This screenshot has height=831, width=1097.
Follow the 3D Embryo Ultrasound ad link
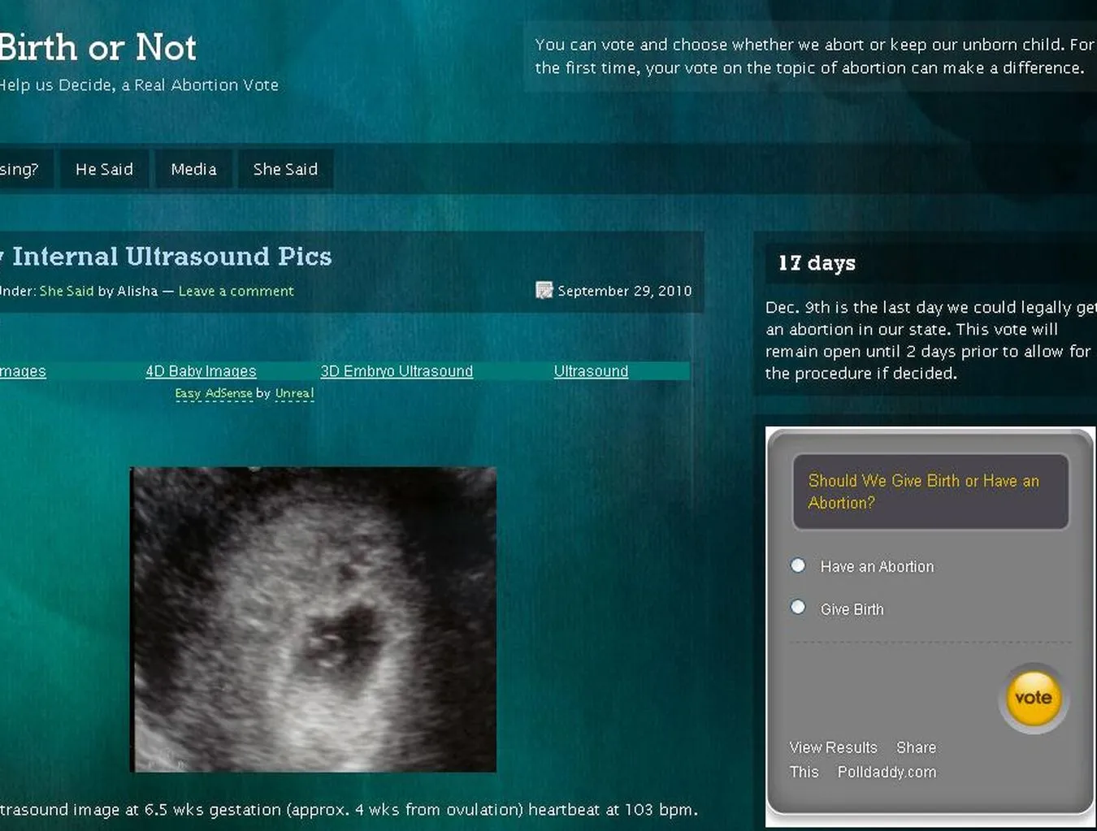[x=397, y=371]
